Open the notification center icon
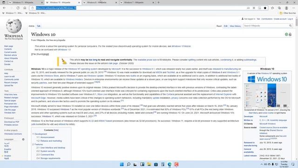Image resolution: width=298 pixels, height=168 pixels. pos(293,164)
